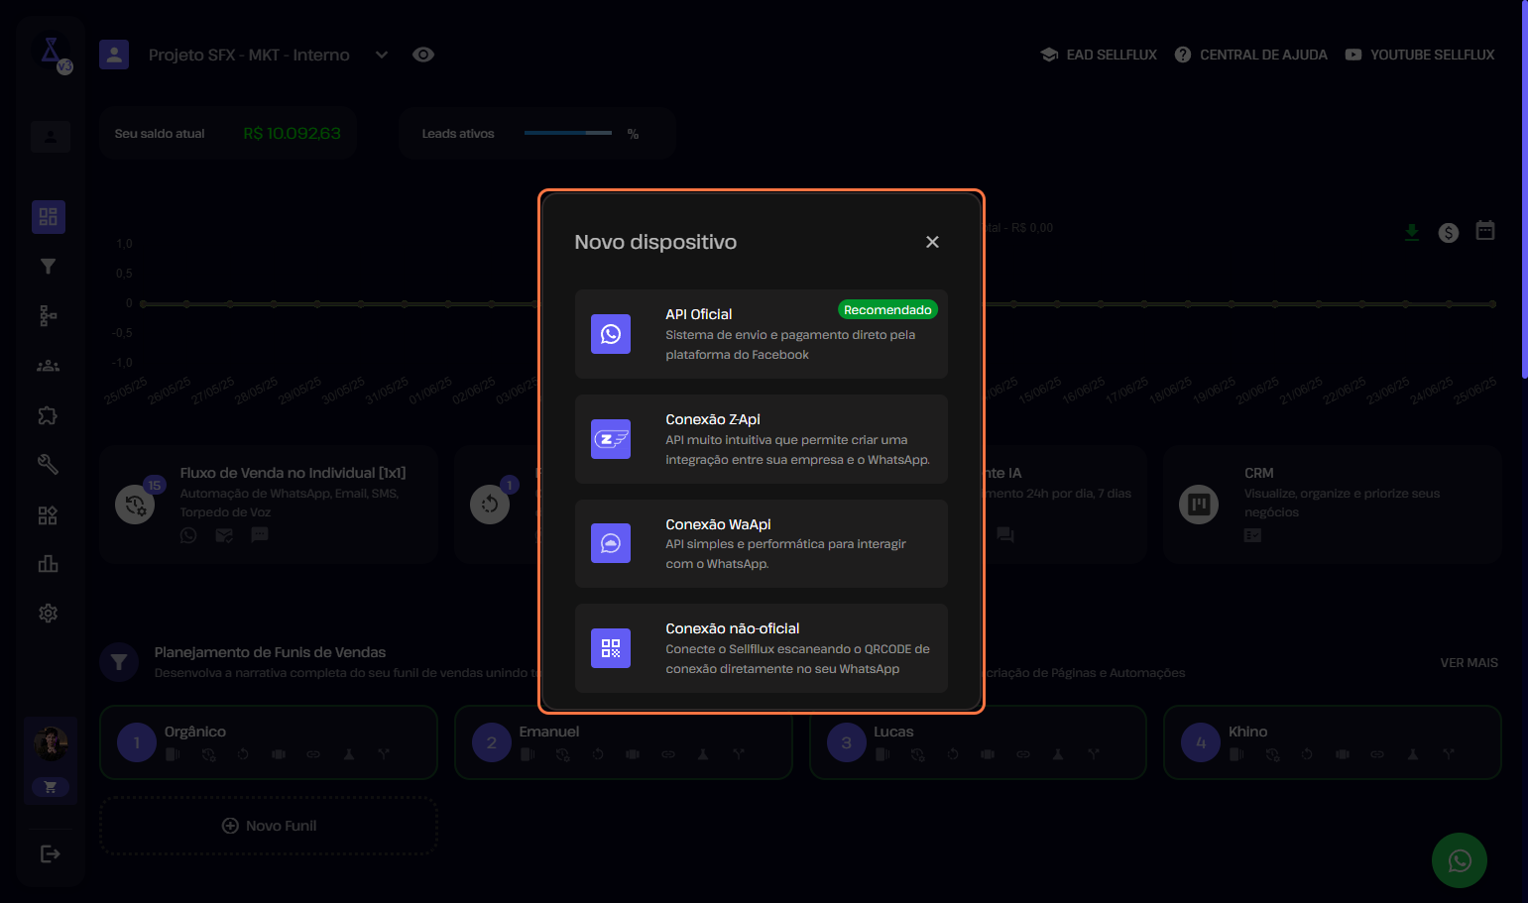Screen dimensions: 1528x903
Task: Click the WhatsApp icon in Fluxo de Venda card
Action: (188, 535)
